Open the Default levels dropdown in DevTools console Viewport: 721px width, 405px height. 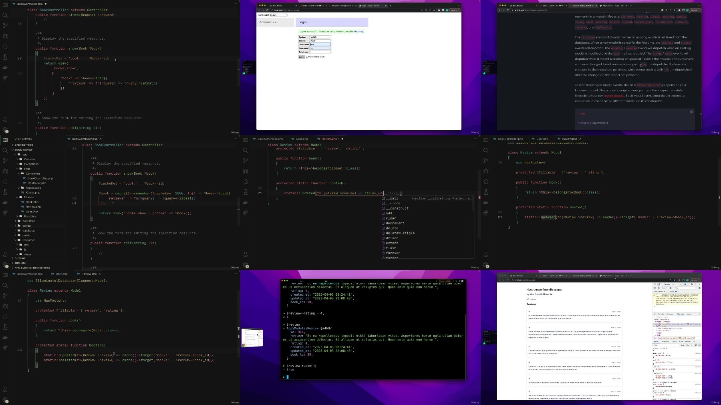click(659, 292)
